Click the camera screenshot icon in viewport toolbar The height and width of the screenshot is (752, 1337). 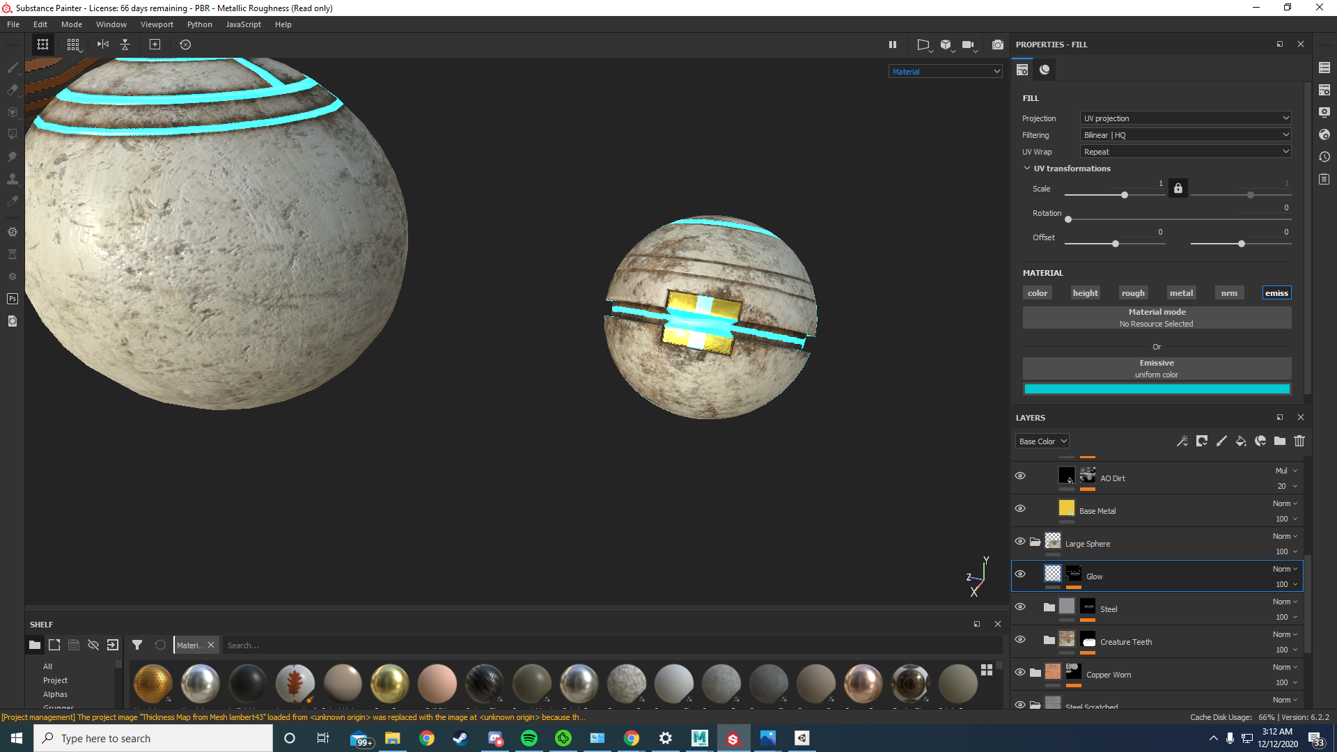coord(997,45)
